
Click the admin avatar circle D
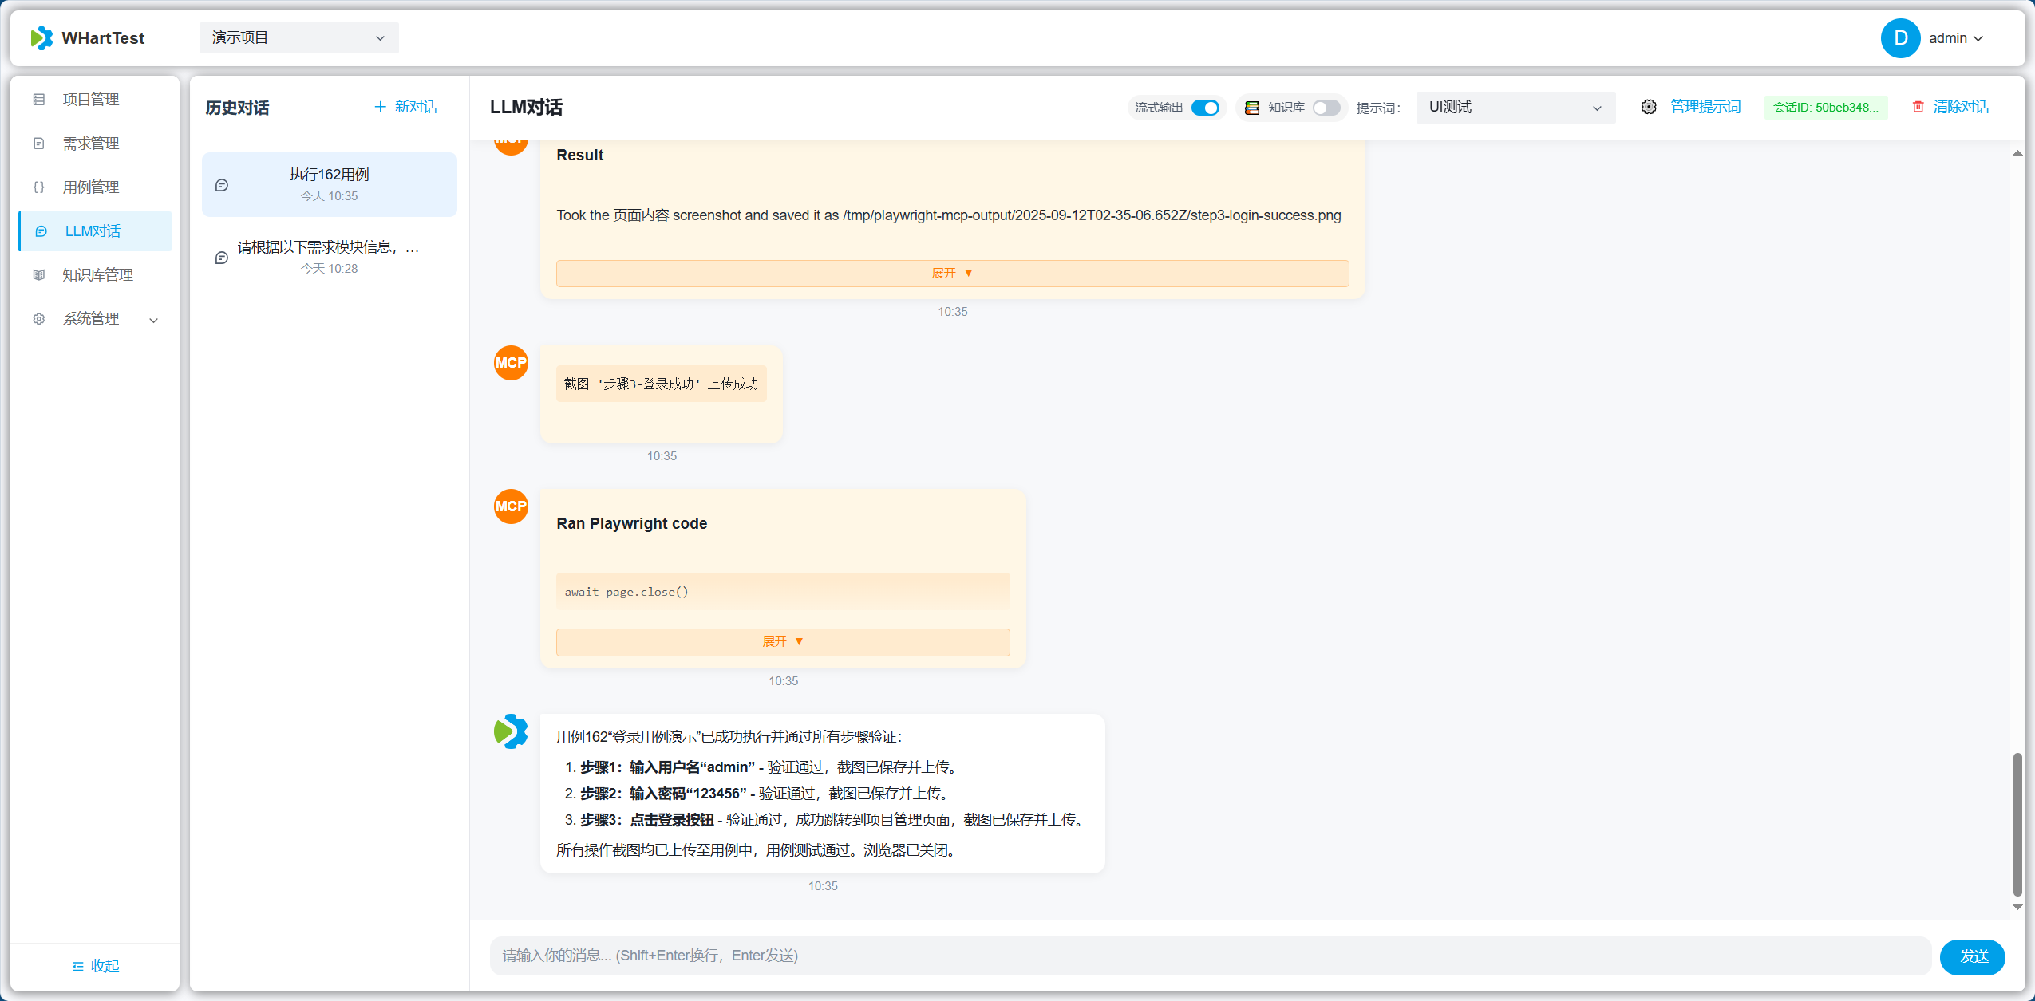[1900, 38]
